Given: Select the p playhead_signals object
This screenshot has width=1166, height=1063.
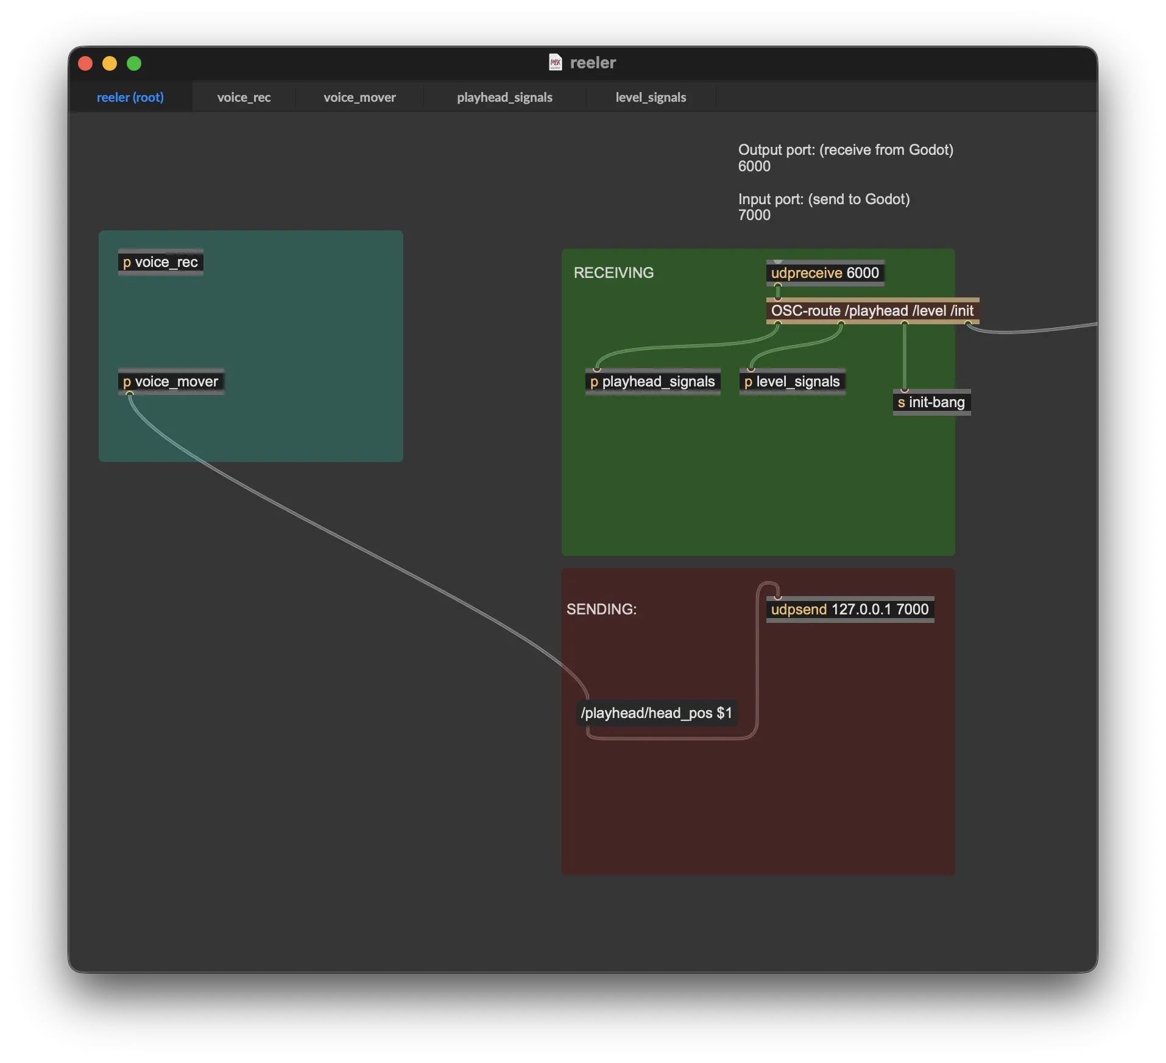Looking at the screenshot, I should [x=652, y=382].
